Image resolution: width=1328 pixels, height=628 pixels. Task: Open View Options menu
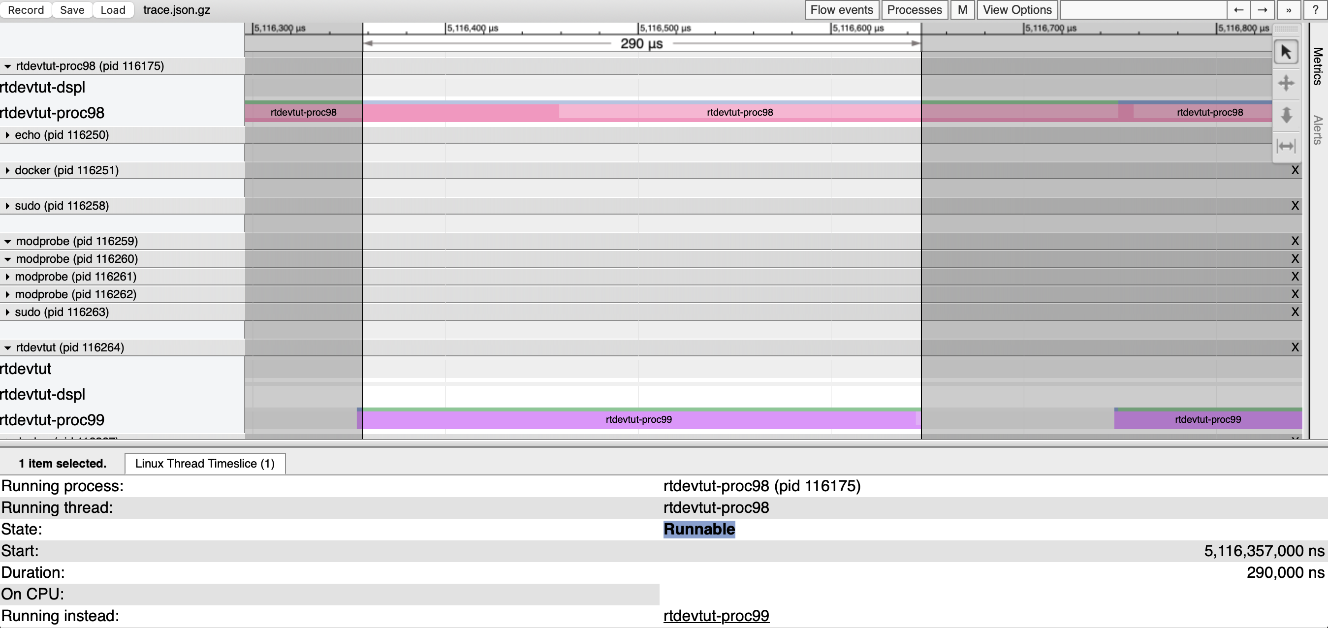[1016, 10]
